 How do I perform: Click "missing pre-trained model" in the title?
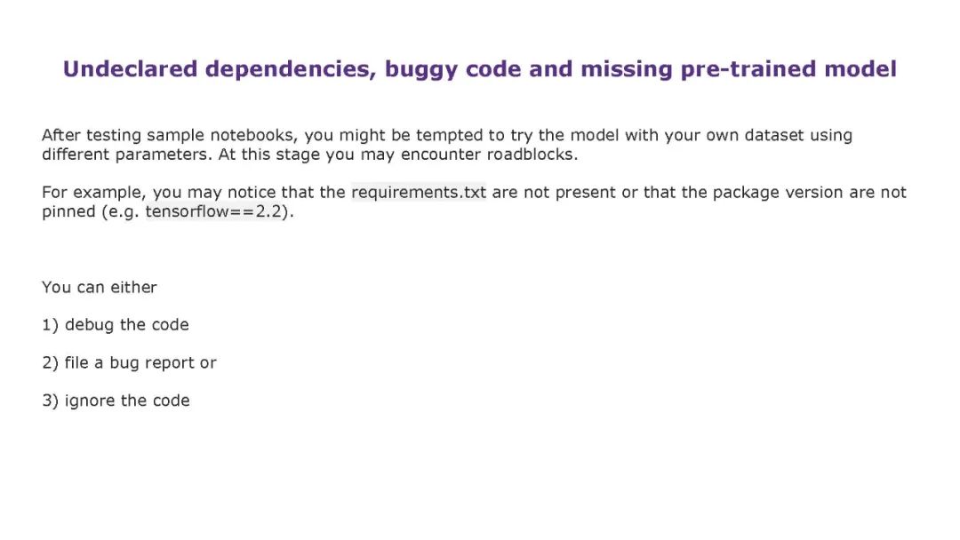(x=738, y=69)
